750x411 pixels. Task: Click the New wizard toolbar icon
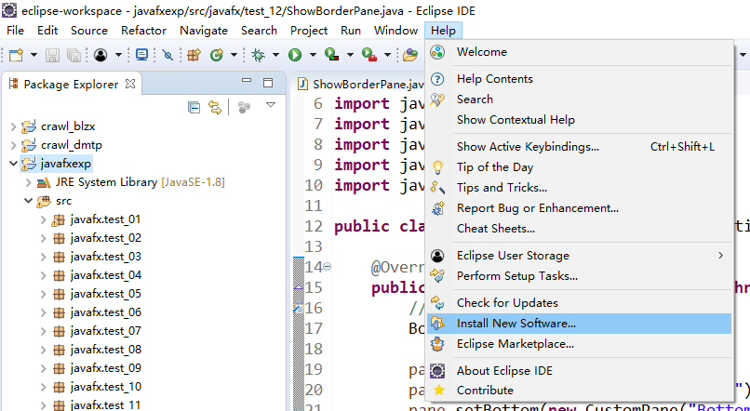pos(16,55)
